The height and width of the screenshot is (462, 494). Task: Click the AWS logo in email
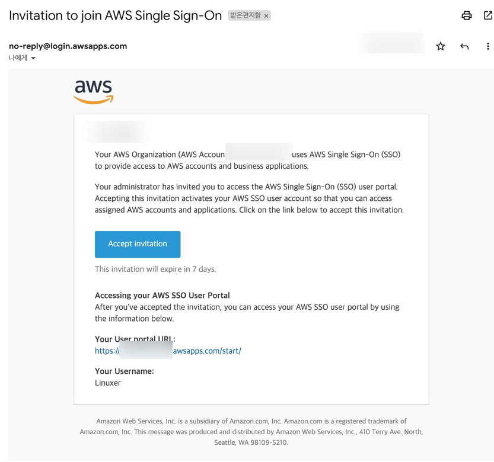[94, 92]
